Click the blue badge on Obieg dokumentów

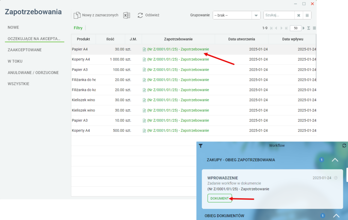[323, 216]
